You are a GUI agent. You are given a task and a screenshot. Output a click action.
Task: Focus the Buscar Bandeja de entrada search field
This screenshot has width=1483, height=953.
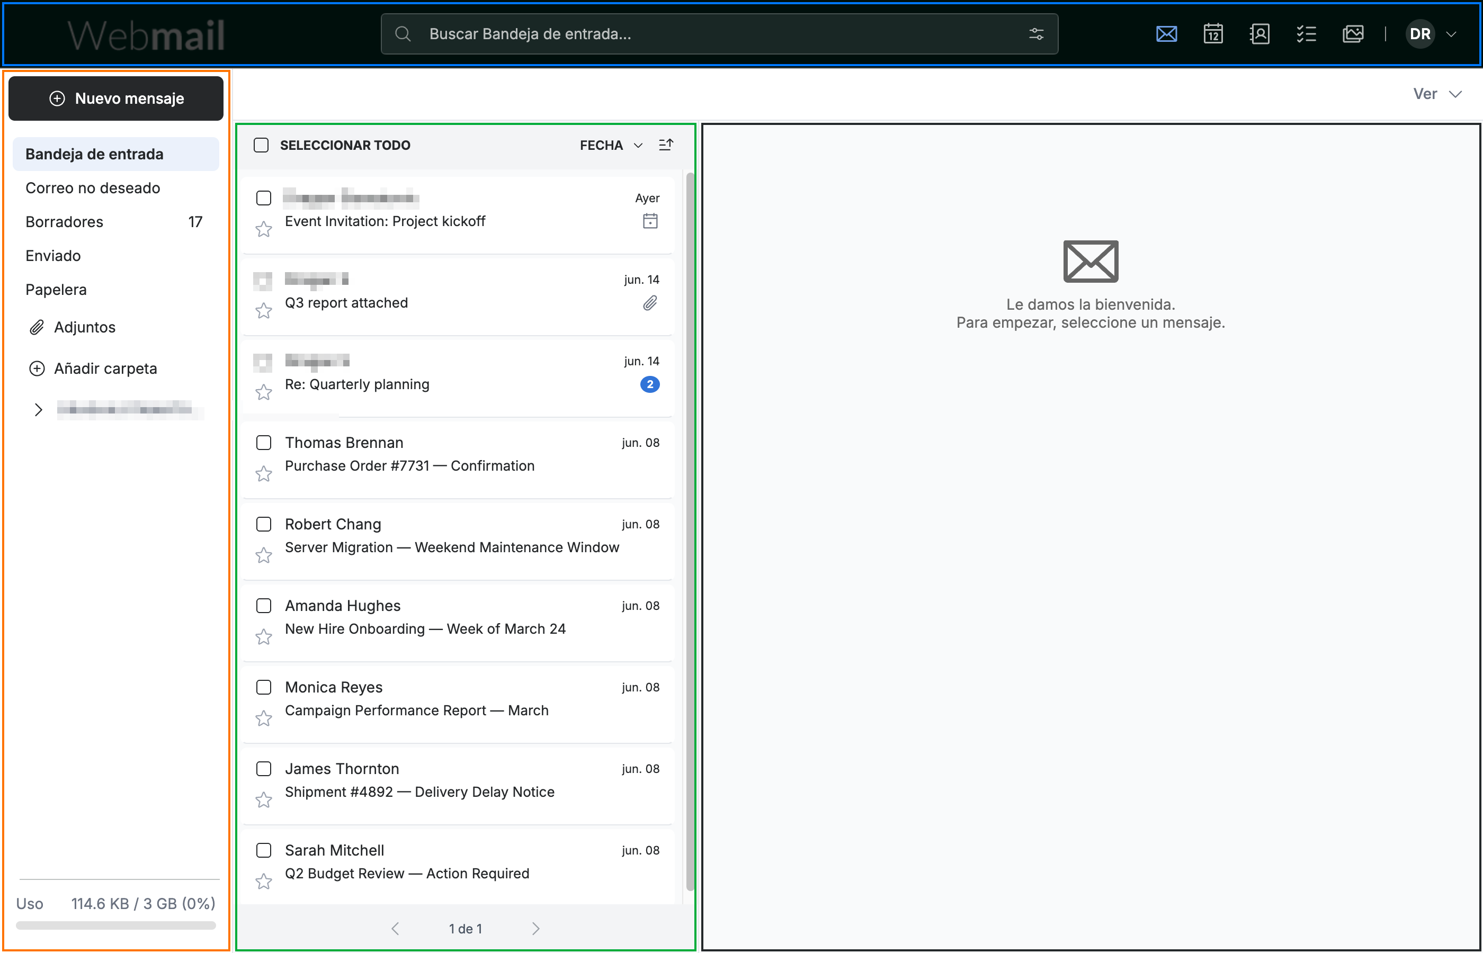point(719,34)
